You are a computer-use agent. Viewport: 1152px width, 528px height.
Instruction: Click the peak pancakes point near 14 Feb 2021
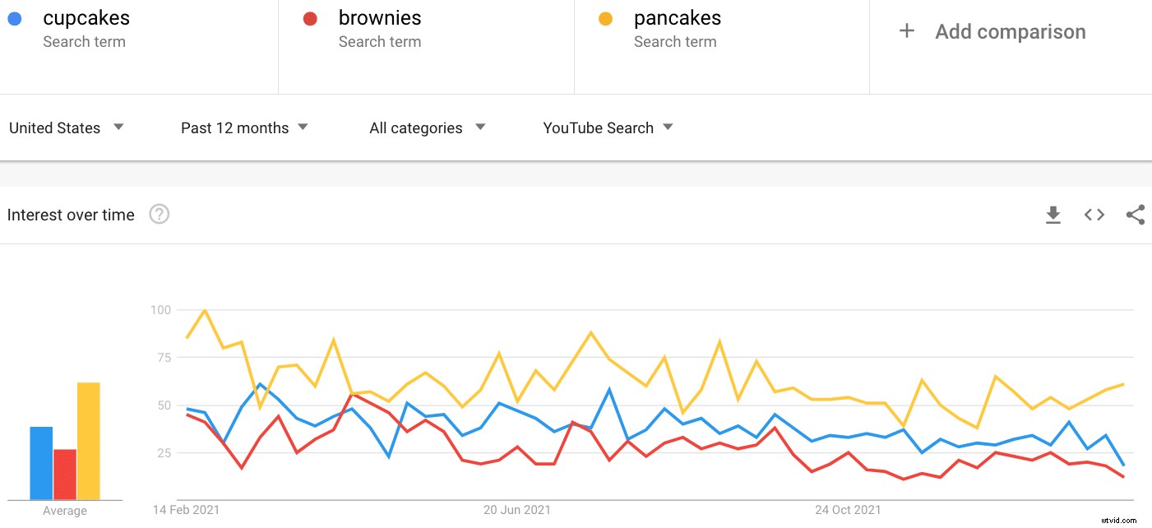click(x=204, y=311)
